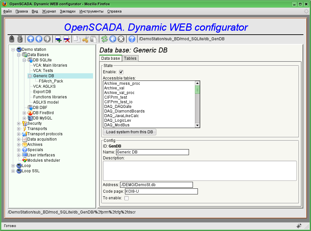This screenshot has height=231, width=311.
Task: Click the Add item icon with green plus
Action: click(58, 39)
